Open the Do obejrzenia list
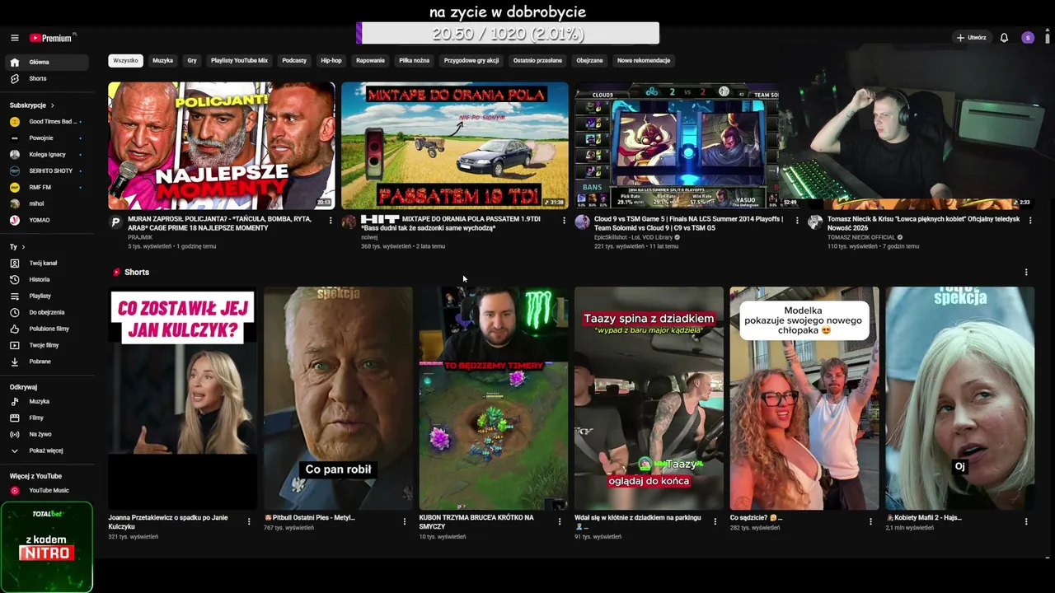The width and height of the screenshot is (1055, 593). [x=46, y=312]
